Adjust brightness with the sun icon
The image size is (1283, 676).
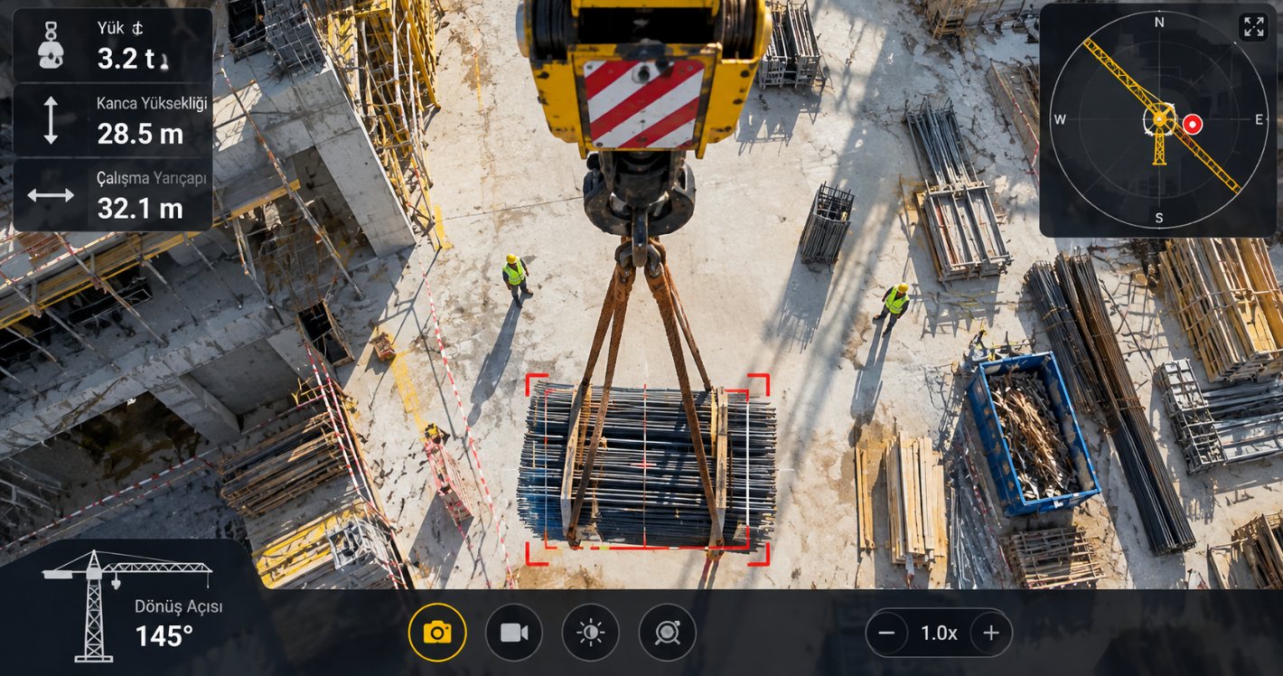(591, 633)
